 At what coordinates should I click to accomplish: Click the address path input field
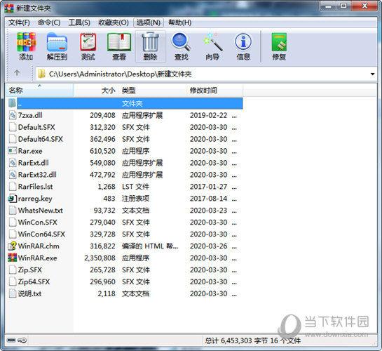[207, 74]
